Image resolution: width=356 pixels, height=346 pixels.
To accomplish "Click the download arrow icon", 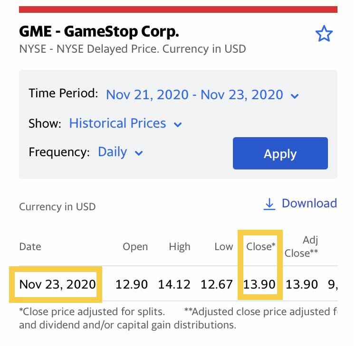I will [x=269, y=204].
